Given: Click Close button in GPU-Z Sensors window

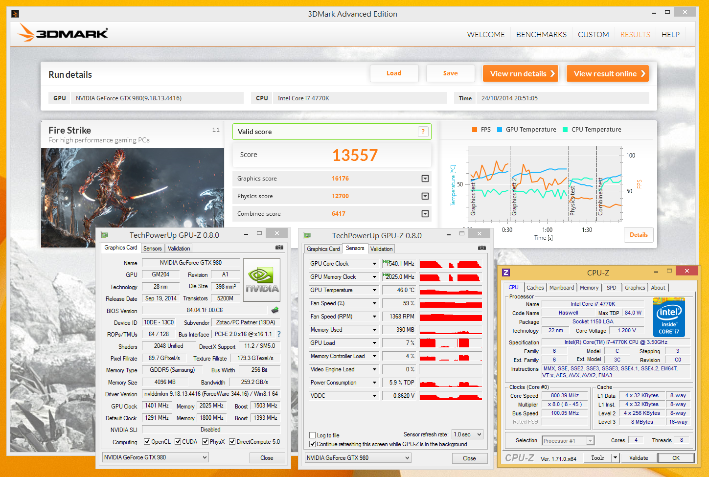Looking at the screenshot, I should point(469,458).
